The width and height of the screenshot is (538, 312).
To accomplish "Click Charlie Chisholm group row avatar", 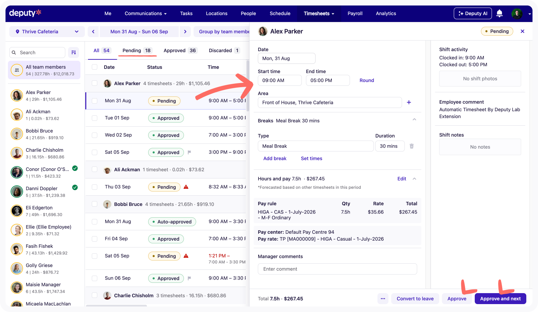I will click(107, 296).
